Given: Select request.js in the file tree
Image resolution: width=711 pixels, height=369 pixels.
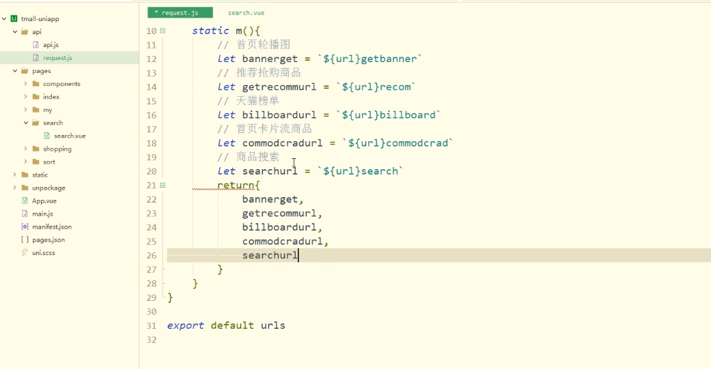Looking at the screenshot, I should click(x=57, y=58).
